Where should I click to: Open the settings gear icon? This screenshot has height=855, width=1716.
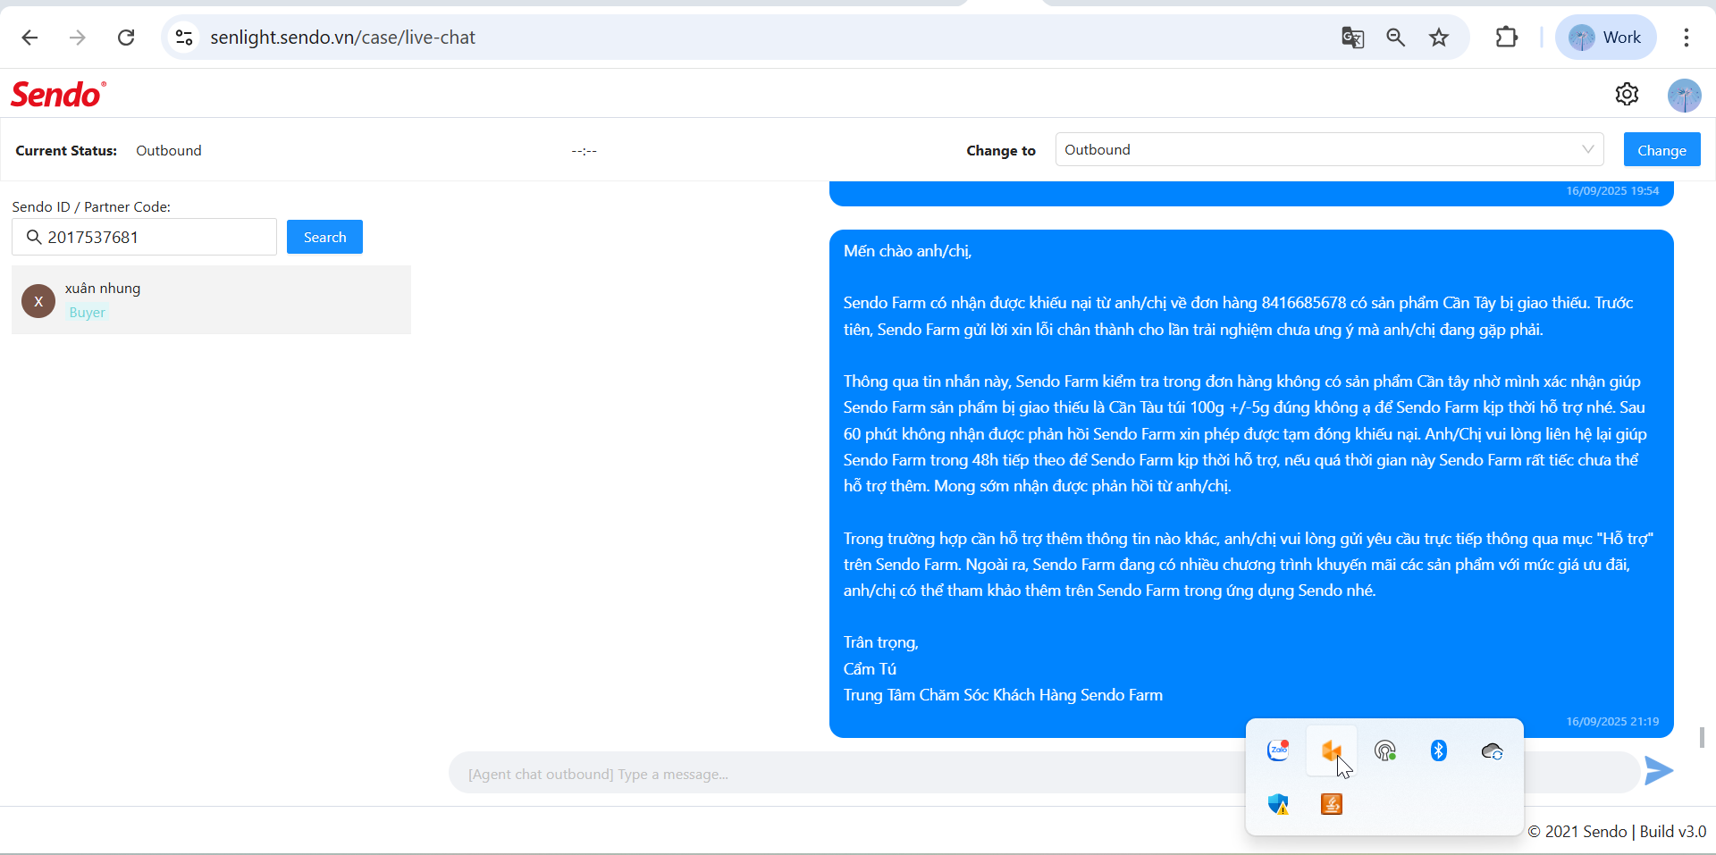1627,94
